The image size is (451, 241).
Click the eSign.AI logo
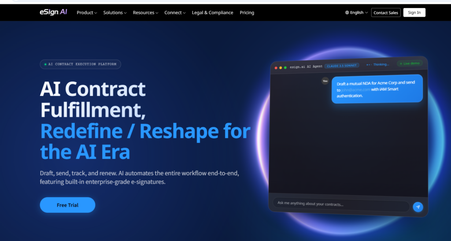click(53, 12)
